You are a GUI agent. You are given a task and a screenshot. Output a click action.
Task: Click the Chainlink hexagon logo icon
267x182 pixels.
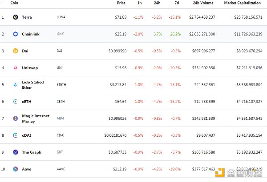click(x=15, y=34)
